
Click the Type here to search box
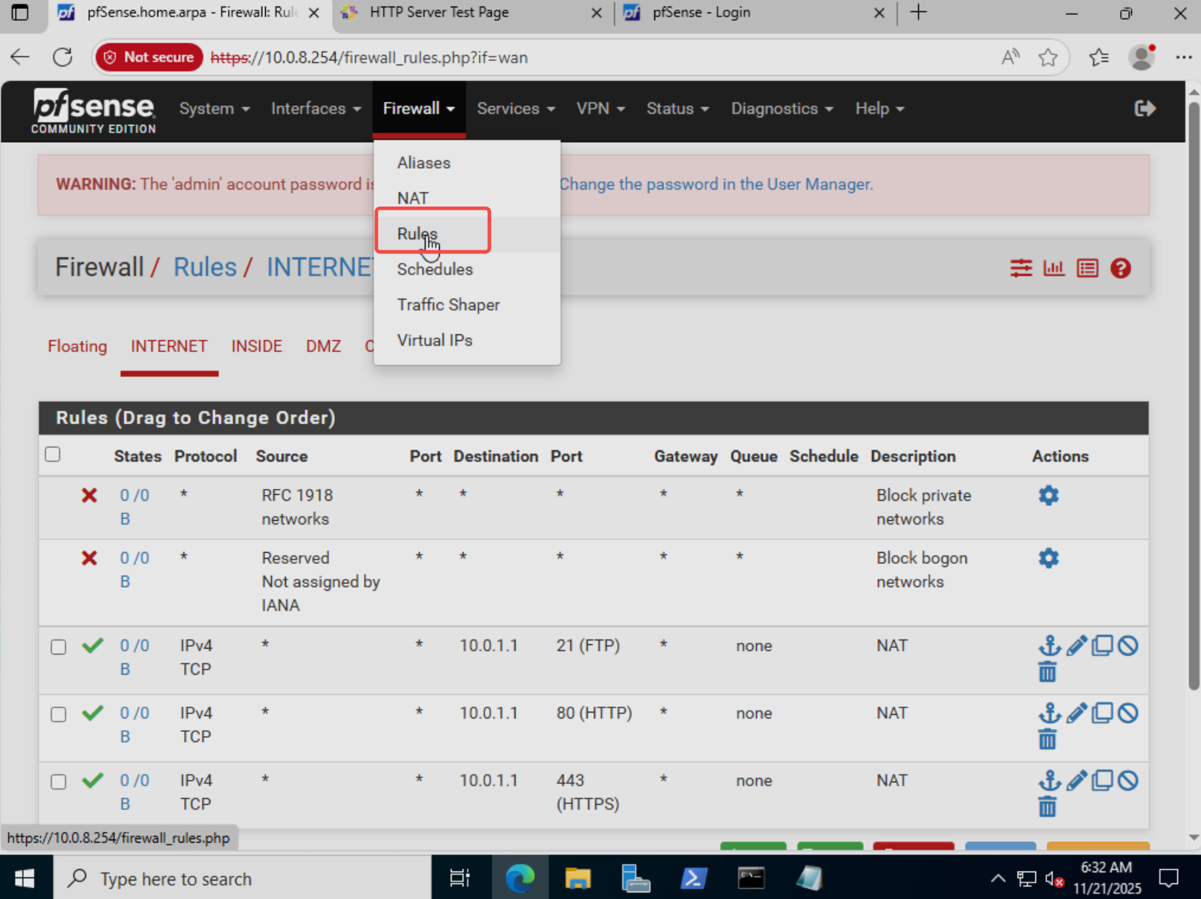(x=242, y=879)
